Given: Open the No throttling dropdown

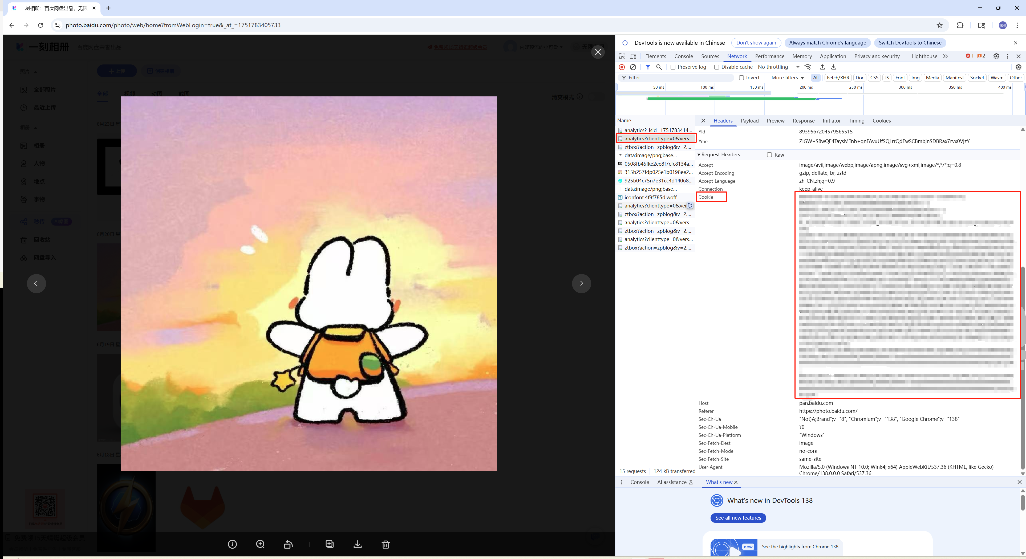Looking at the screenshot, I should (778, 67).
